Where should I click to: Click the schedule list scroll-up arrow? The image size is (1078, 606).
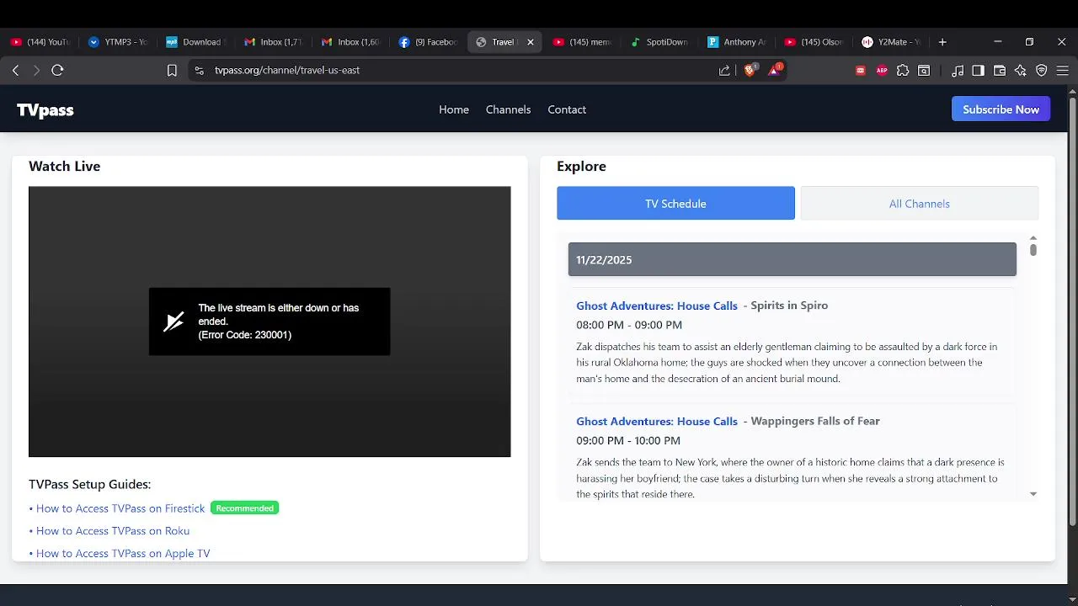point(1033,238)
